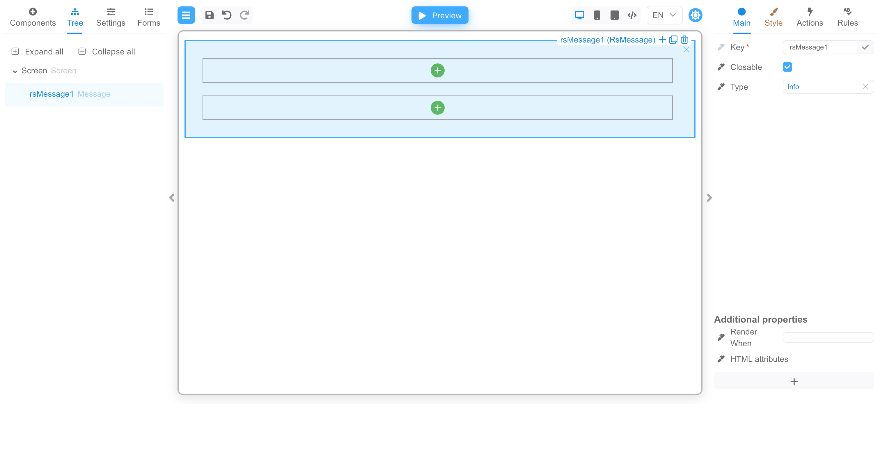The height and width of the screenshot is (453, 880).
Task: Click the gear/settings icon top-right
Action: click(x=695, y=15)
